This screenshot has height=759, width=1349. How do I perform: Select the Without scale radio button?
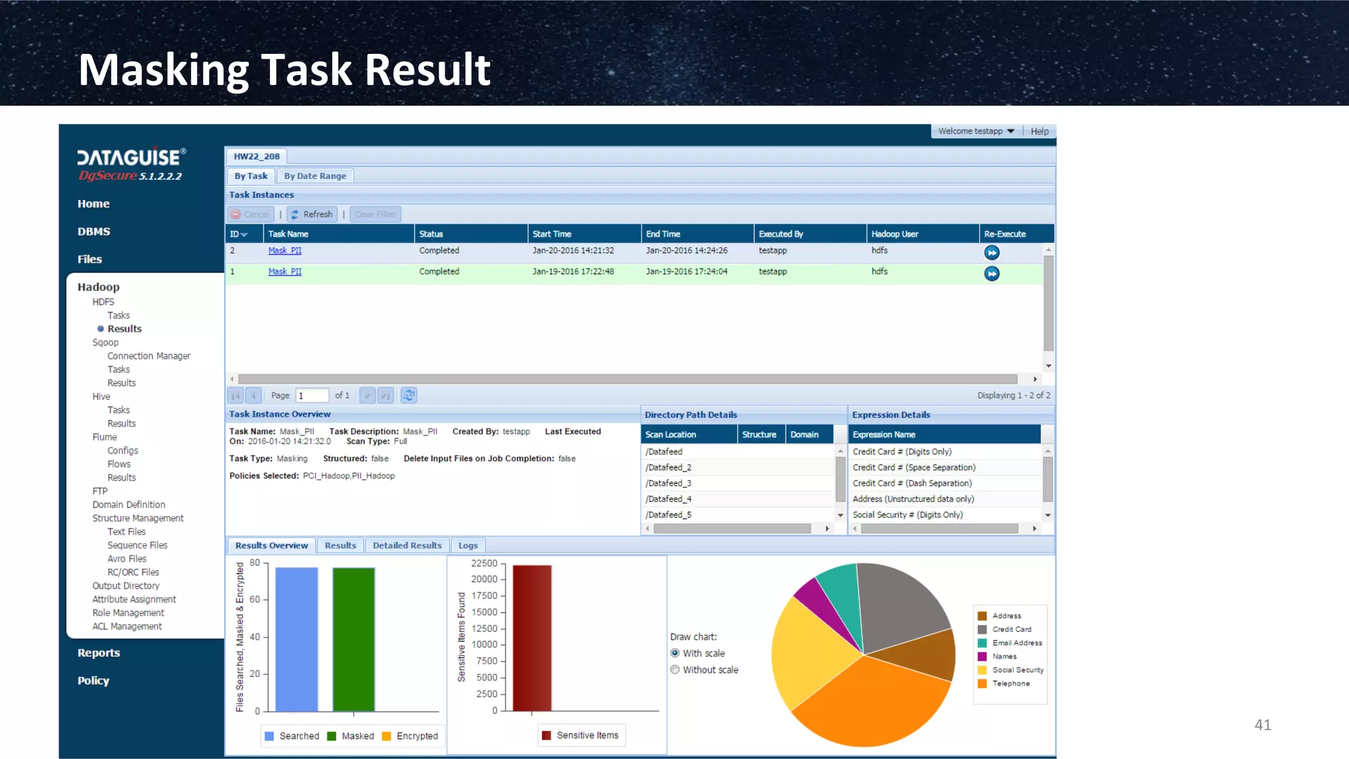(675, 669)
